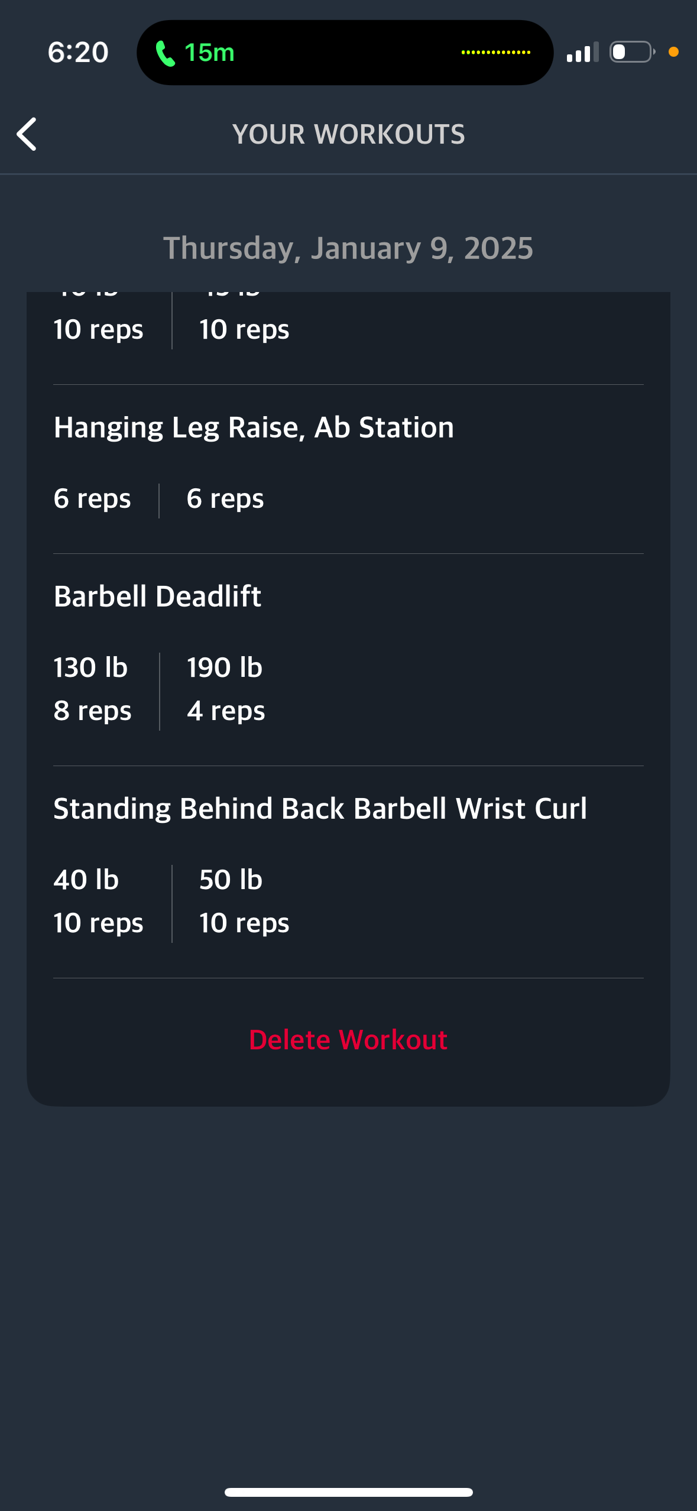
Task: Open the Barbell Deadlift exercise
Action: 157,596
